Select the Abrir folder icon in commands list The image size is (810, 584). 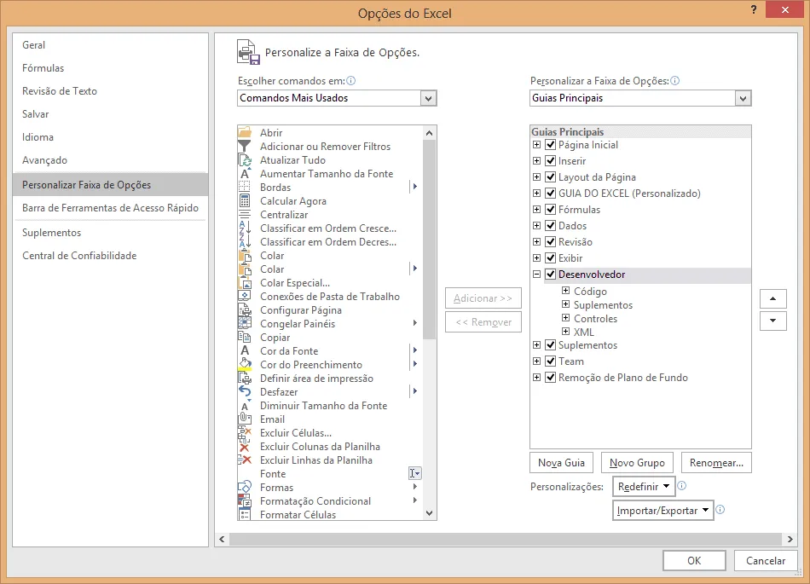point(245,133)
